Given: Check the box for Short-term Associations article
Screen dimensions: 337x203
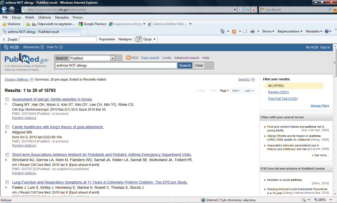Looking at the screenshot, I should (7, 155).
